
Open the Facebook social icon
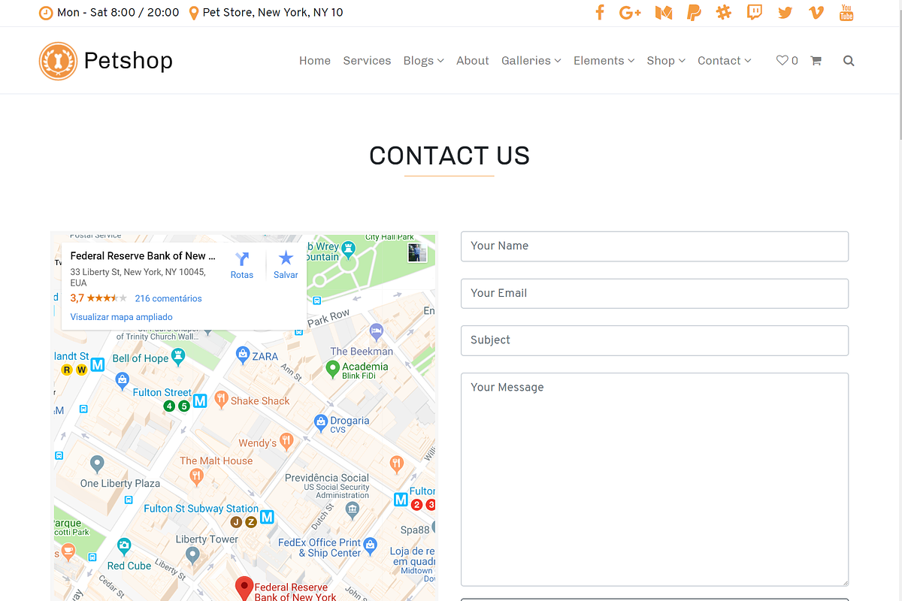600,12
